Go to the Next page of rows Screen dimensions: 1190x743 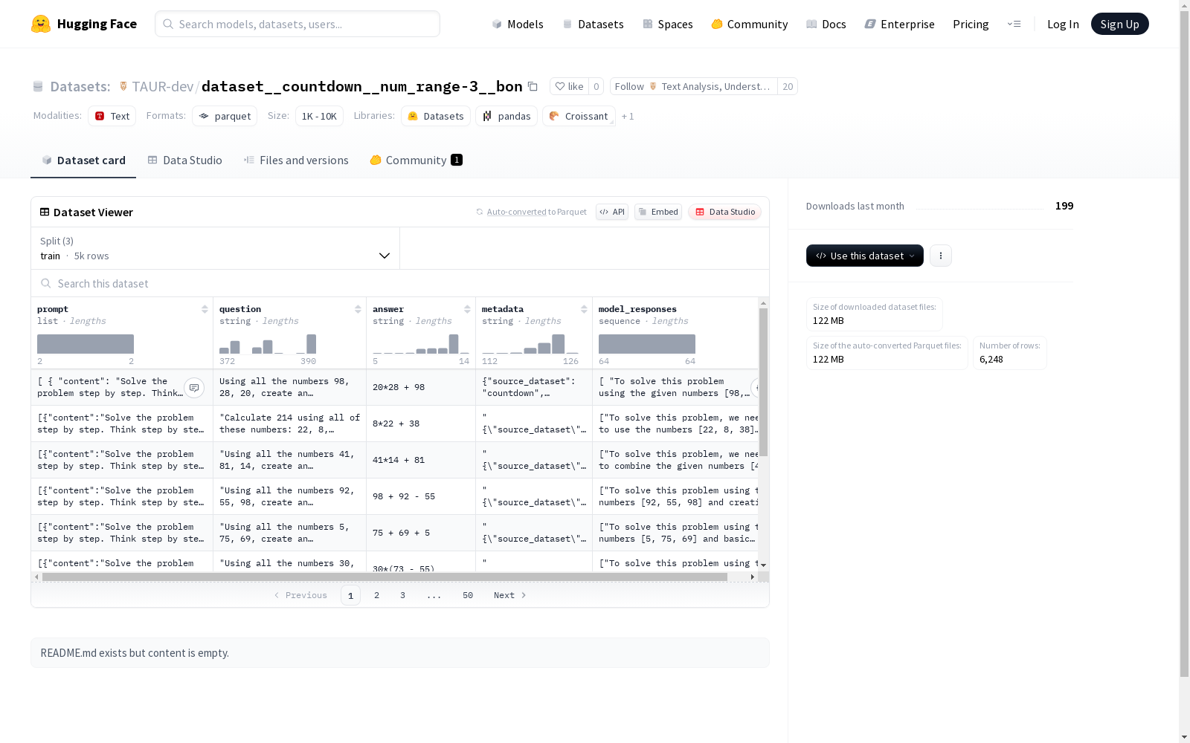510,595
